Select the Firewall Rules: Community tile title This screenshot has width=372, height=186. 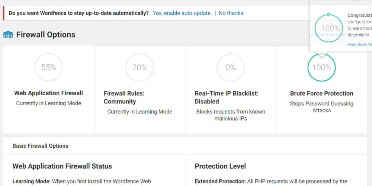[124, 97]
